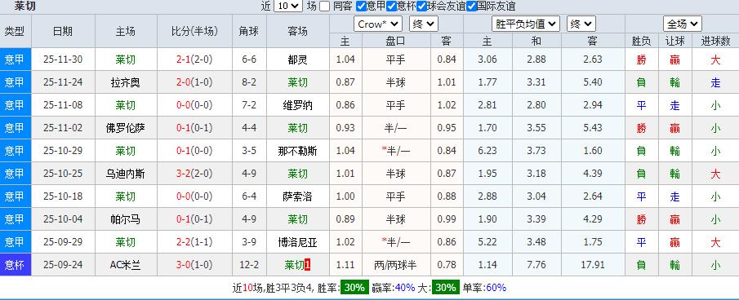The width and height of the screenshot is (739, 300).
Task: Click the 2-1 score on 25-11-30
Action: [183, 60]
